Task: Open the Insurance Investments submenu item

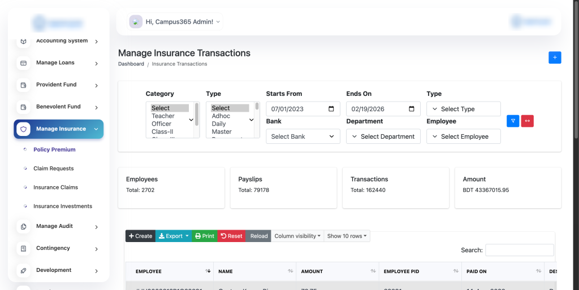Action: click(x=62, y=206)
